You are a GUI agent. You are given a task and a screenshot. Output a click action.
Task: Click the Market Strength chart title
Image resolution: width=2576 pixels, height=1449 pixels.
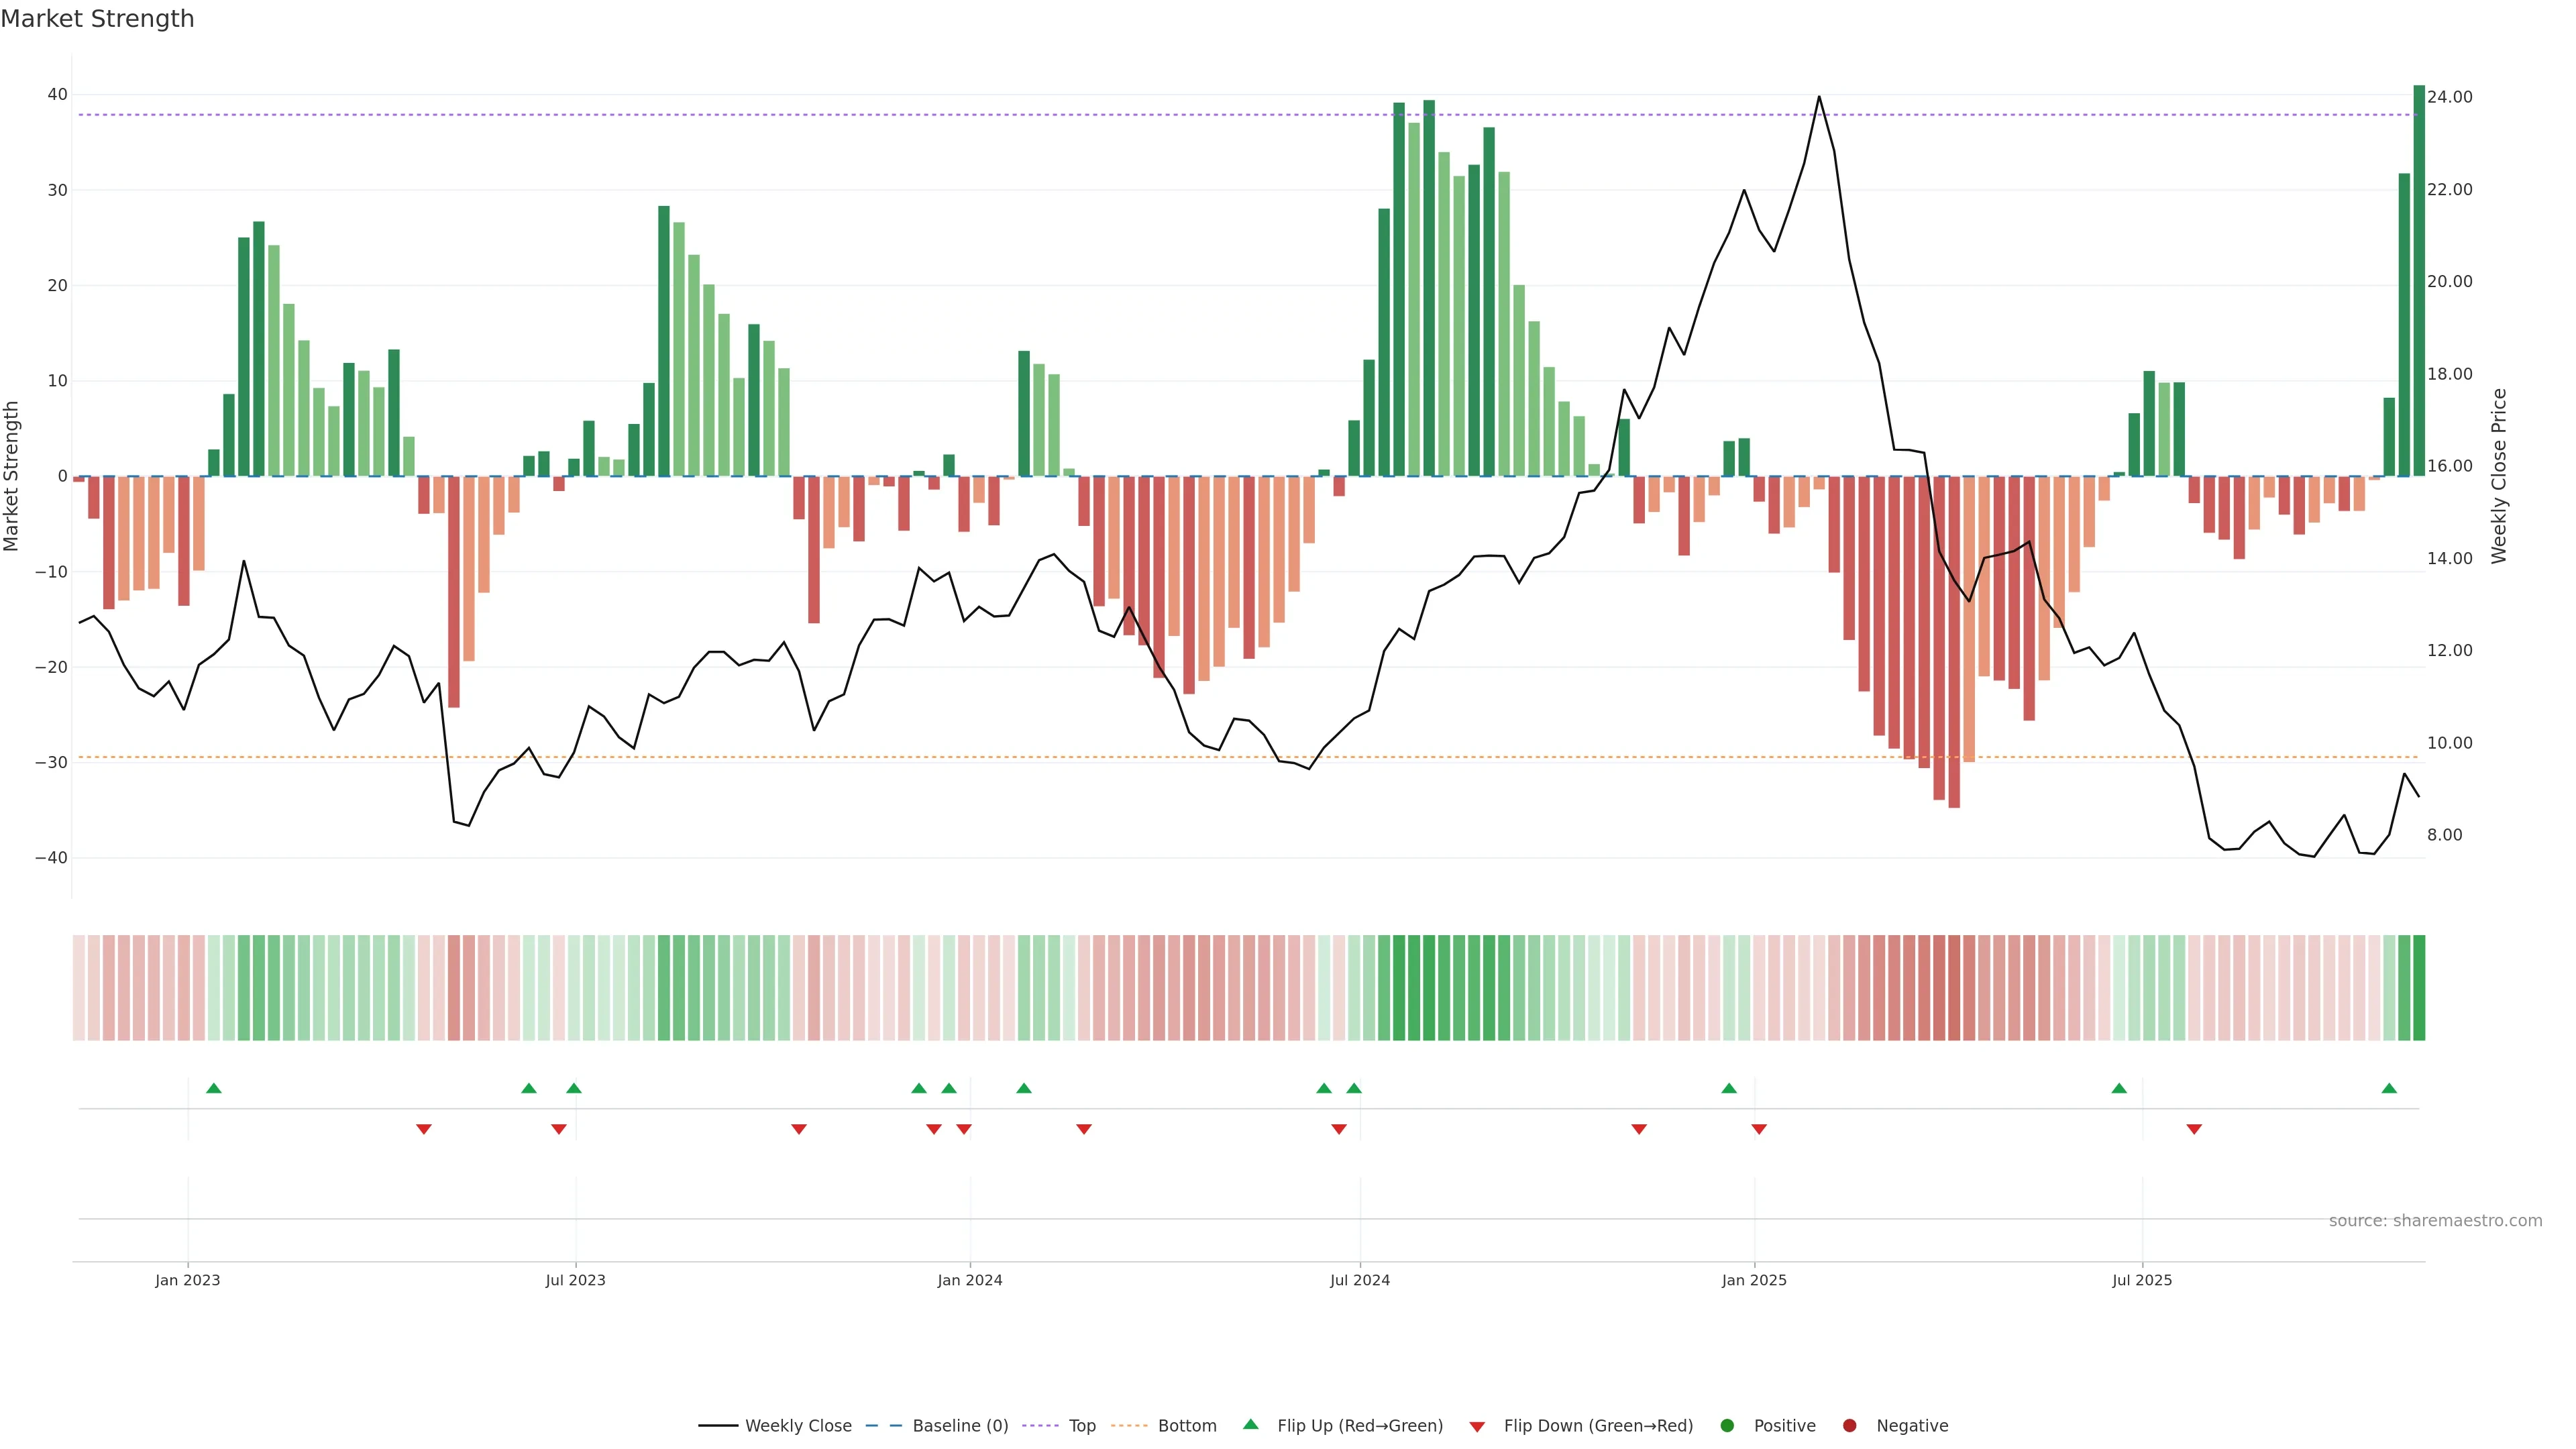(x=97, y=19)
